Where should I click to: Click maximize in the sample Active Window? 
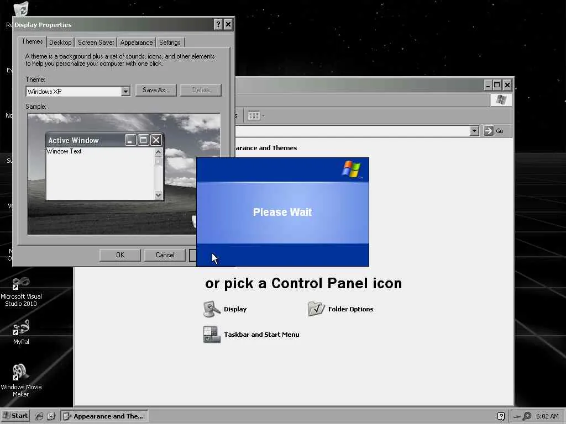pos(143,140)
